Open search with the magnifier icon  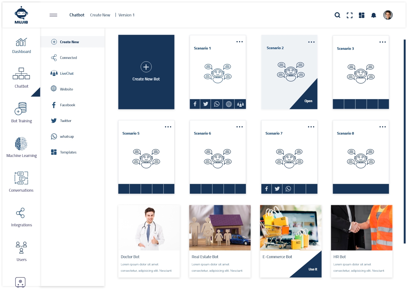click(337, 15)
